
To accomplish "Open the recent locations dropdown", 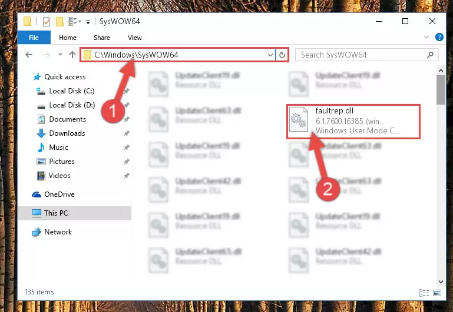I will (x=60, y=54).
